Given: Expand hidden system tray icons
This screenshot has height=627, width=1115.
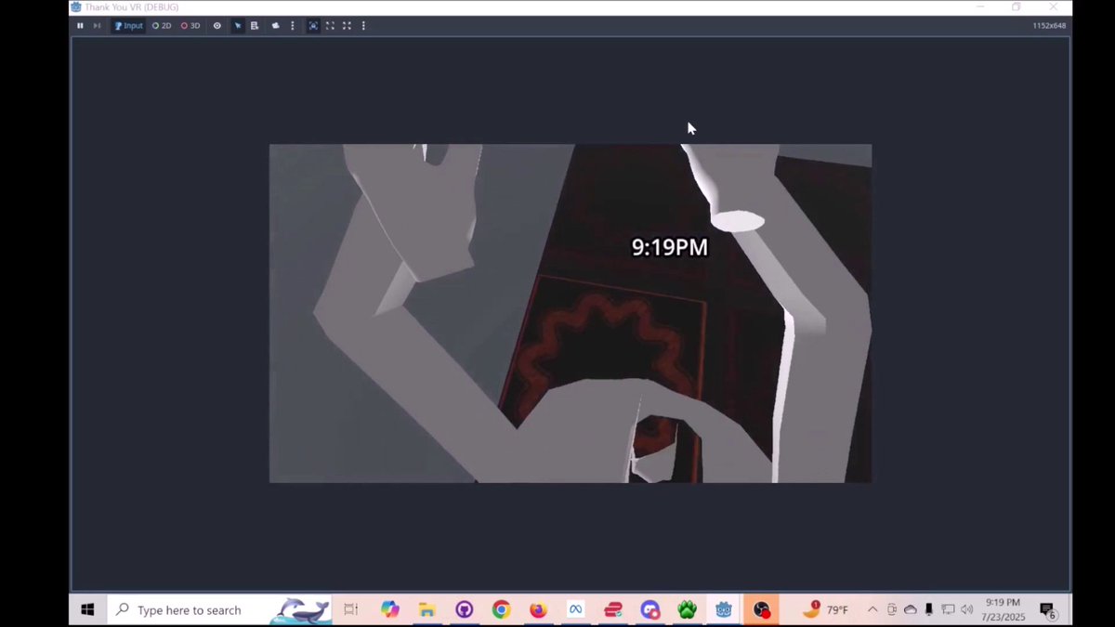Looking at the screenshot, I should tap(873, 609).
